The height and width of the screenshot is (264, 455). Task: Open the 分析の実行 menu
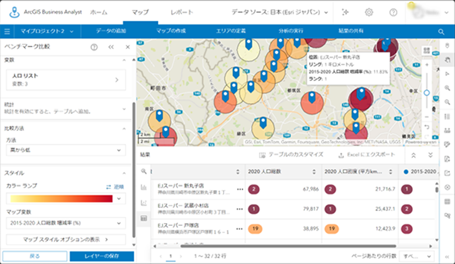click(x=291, y=31)
